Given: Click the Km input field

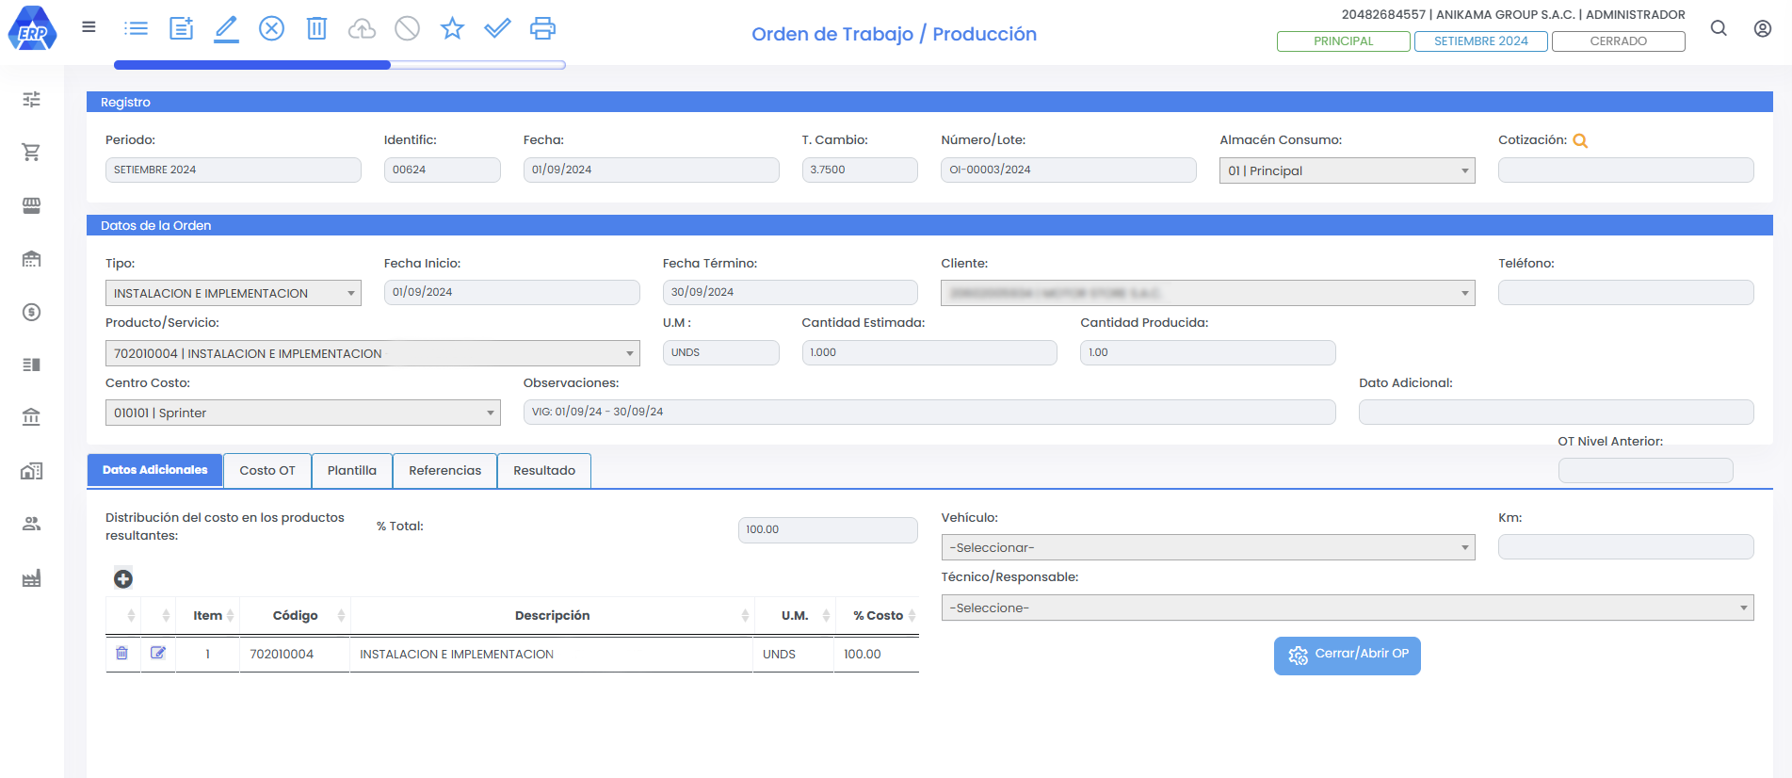Looking at the screenshot, I should click(1625, 546).
